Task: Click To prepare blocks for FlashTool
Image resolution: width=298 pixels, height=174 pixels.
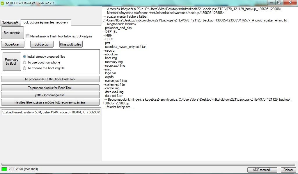Action: [x=50, y=88]
